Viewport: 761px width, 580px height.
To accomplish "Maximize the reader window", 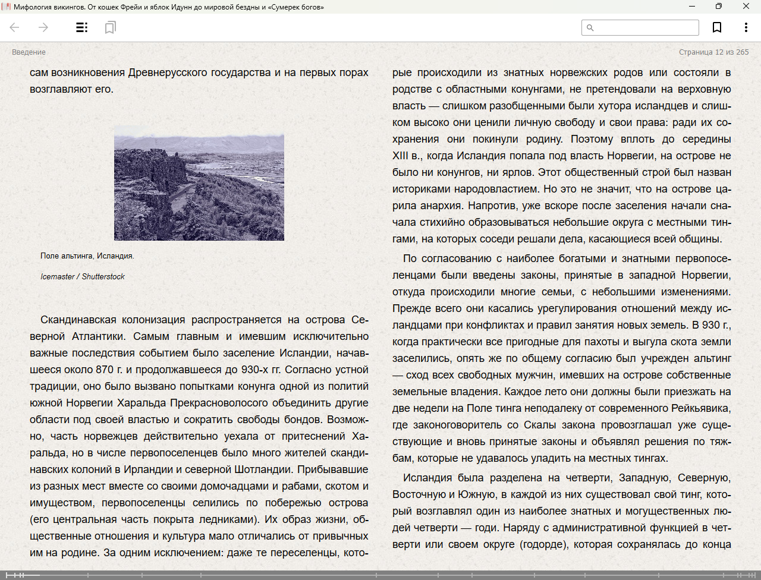I will pyautogui.click(x=718, y=7).
